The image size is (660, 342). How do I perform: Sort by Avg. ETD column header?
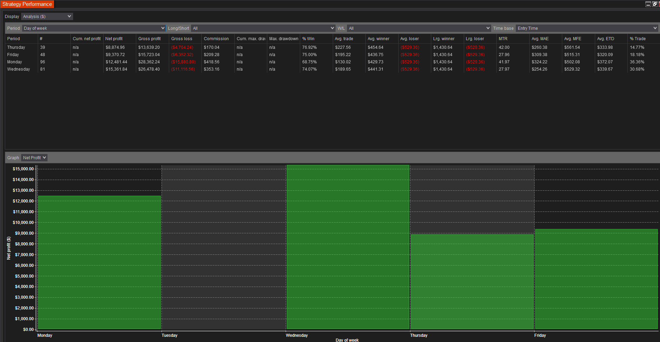click(611, 39)
